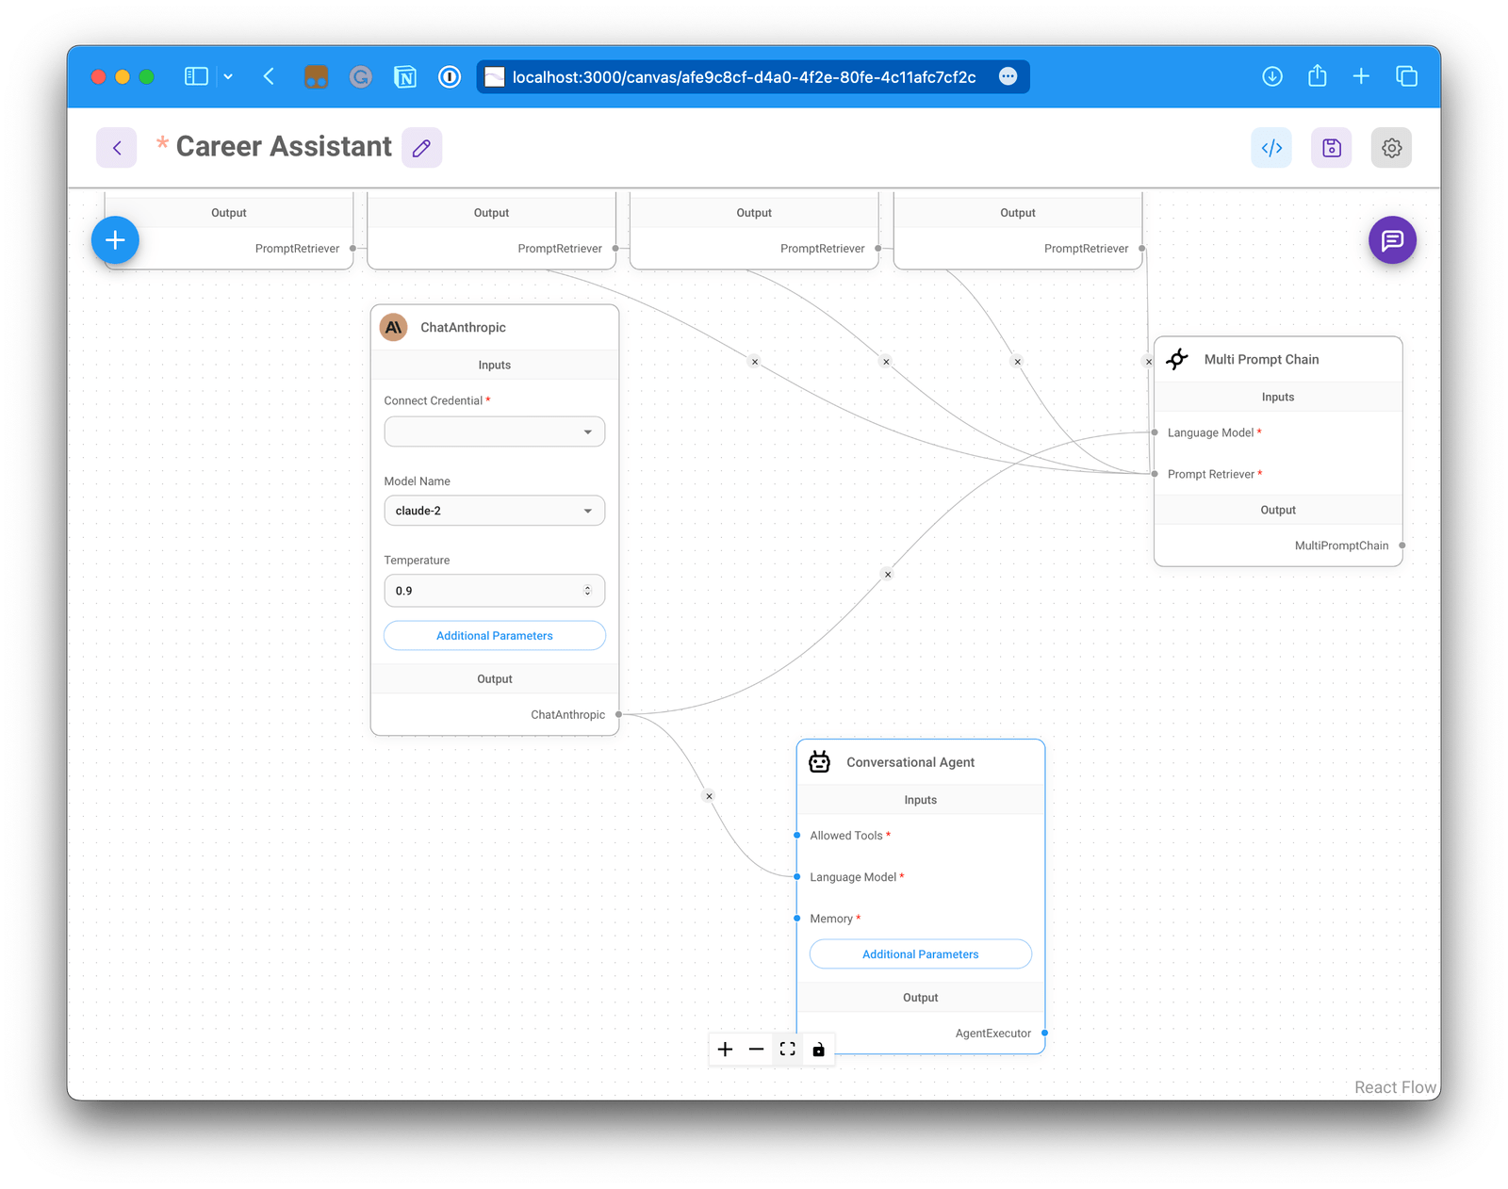Fit the flow to the viewport
Viewport: 1508px width, 1189px height.
coord(787,1049)
